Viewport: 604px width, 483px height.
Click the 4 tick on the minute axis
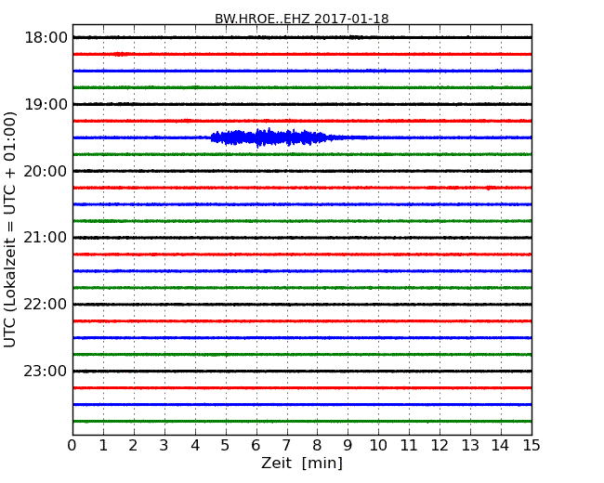tap(195, 446)
